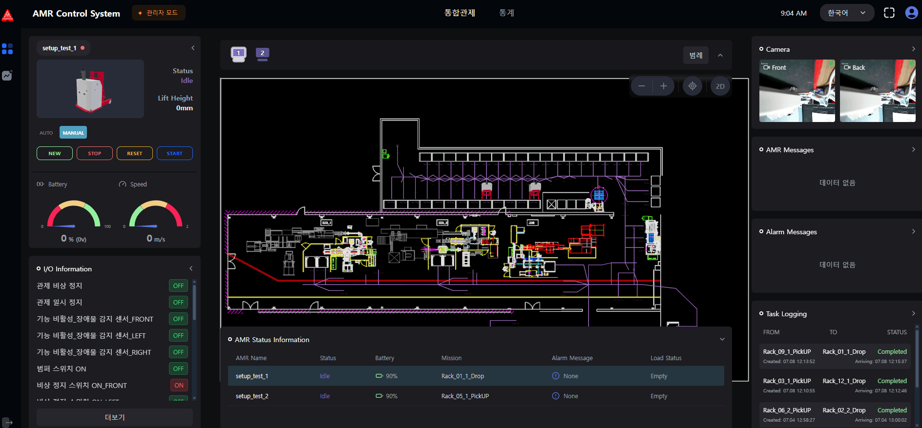
Task: Switch to MANUAL mode toggle
Action: 73,133
